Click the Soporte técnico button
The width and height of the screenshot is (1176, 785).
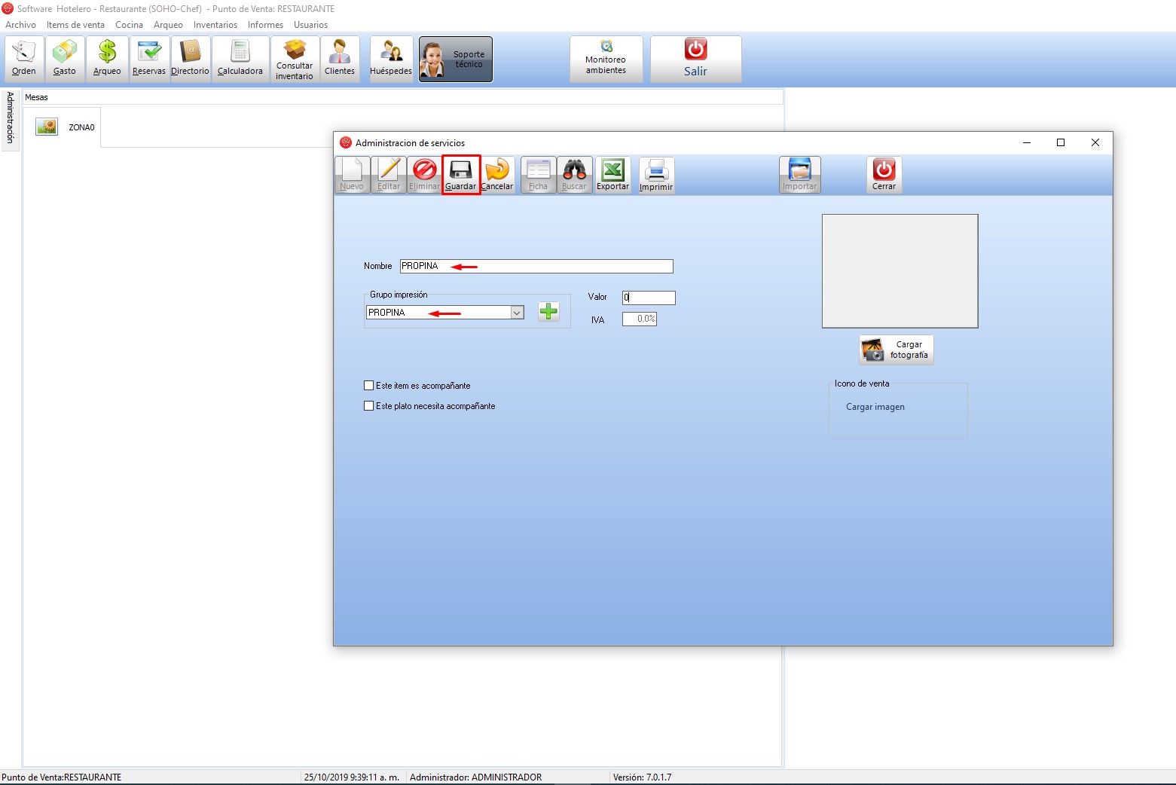(x=456, y=60)
